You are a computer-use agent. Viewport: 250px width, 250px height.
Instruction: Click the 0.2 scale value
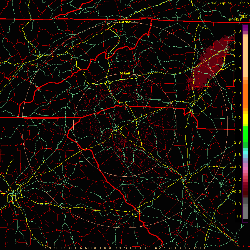(x=237, y=179)
